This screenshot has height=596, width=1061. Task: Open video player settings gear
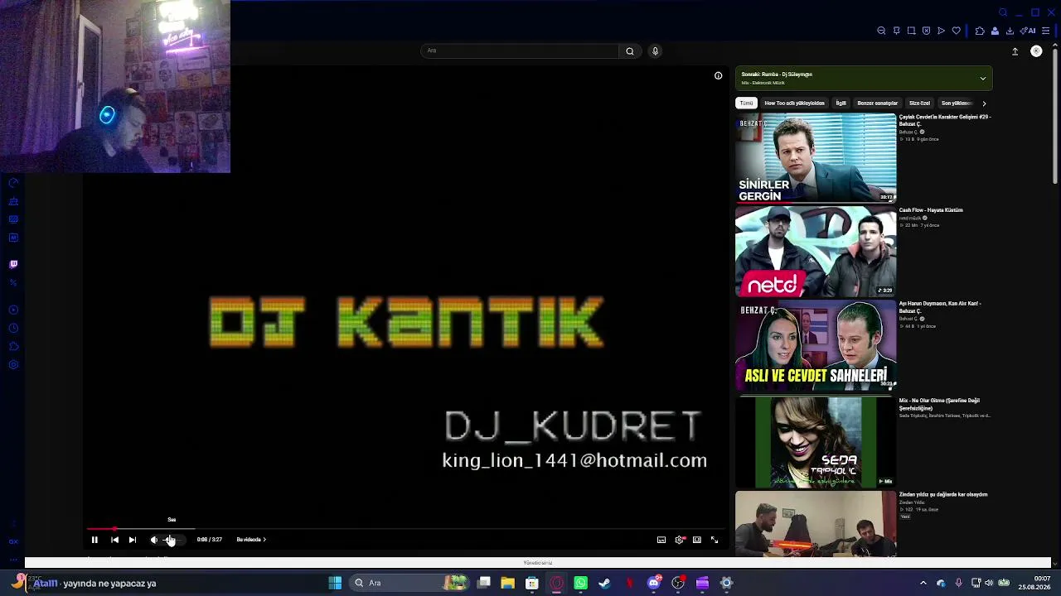[680, 540]
